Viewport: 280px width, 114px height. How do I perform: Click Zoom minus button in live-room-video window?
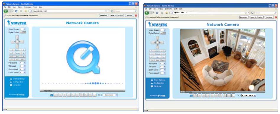pos(151,51)
